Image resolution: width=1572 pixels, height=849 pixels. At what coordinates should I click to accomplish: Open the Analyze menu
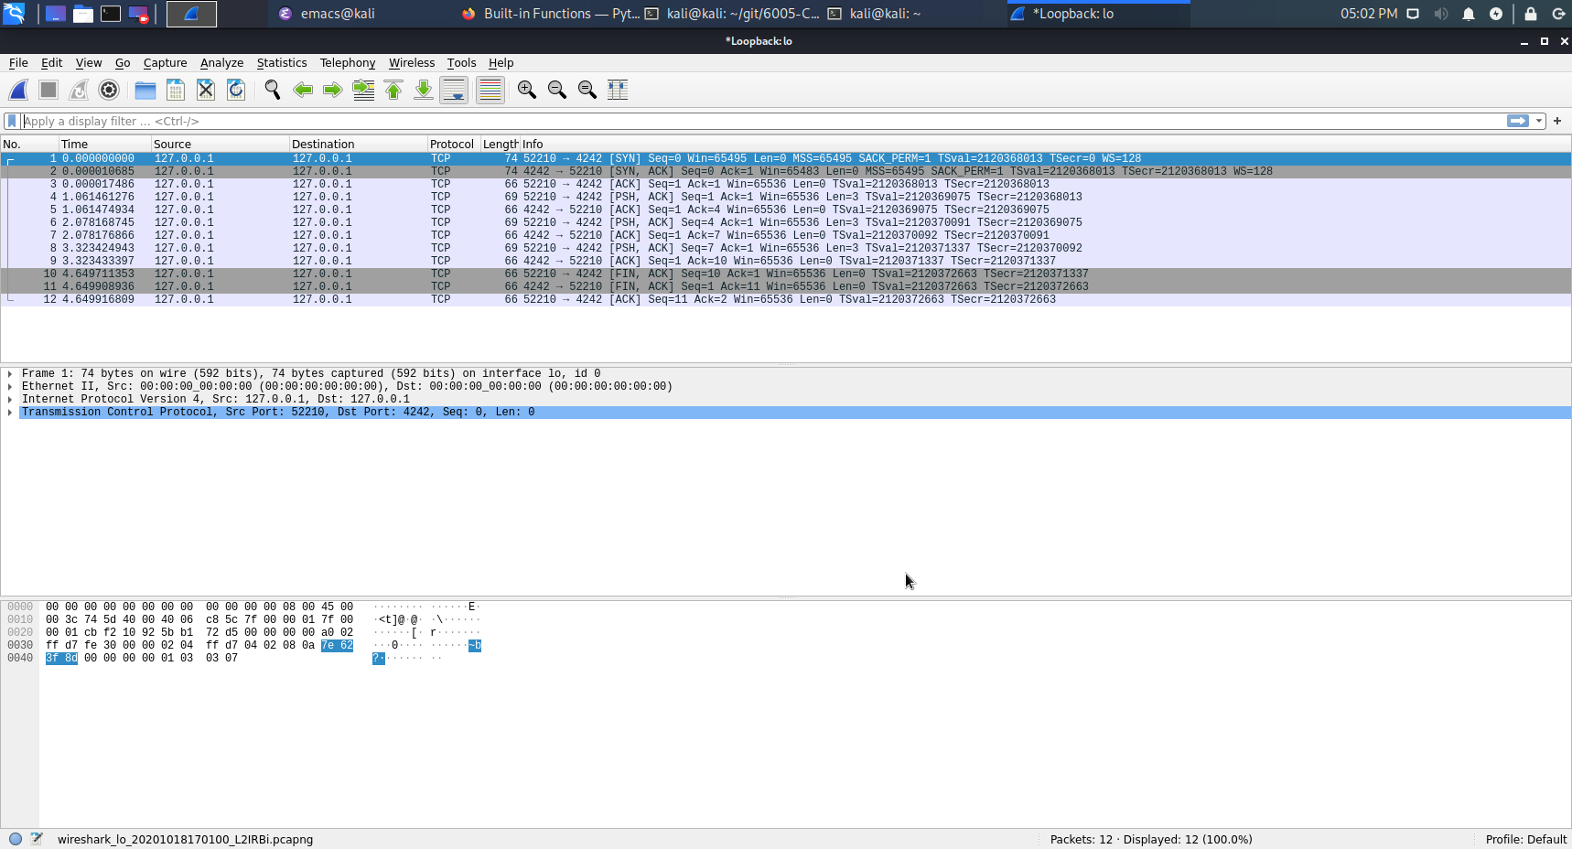coord(221,63)
